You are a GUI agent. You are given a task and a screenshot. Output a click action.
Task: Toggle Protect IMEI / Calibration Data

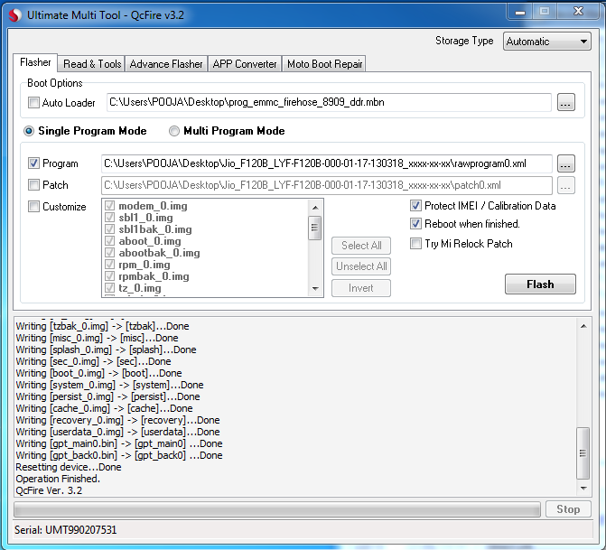pyautogui.click(x=415, y=206)
